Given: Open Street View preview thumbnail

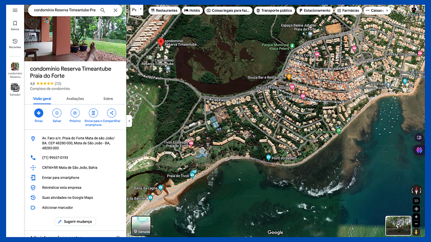Looking at the screenshot, I should coord(398,226).
